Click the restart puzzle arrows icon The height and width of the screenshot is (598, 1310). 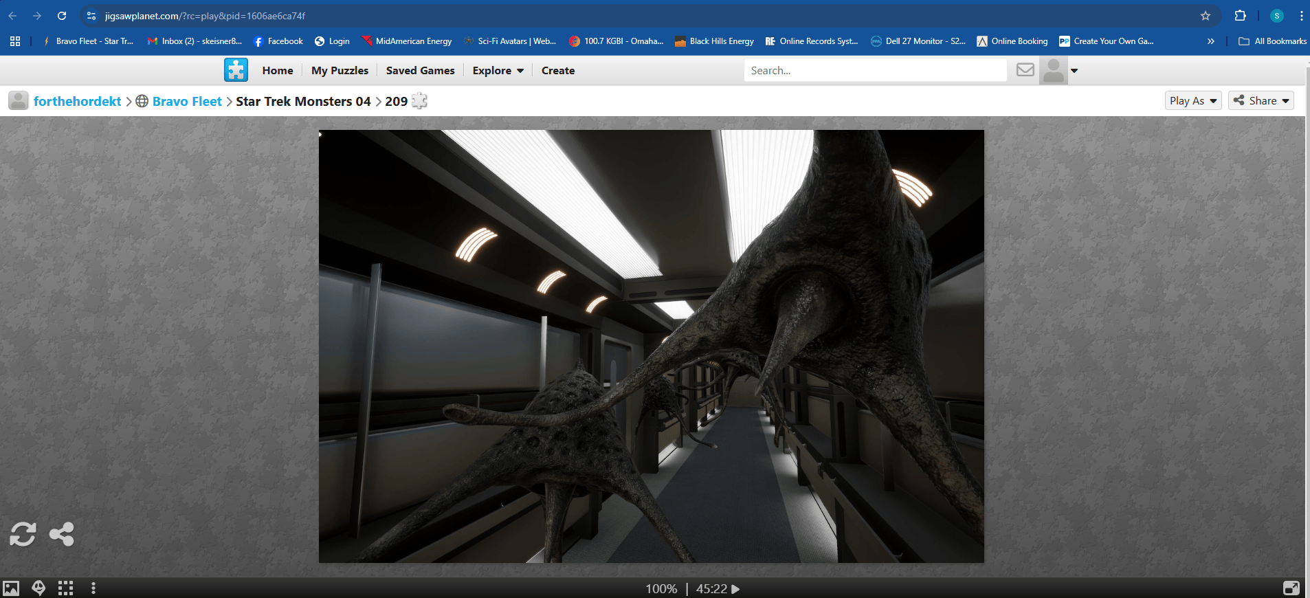pos(23,534)
